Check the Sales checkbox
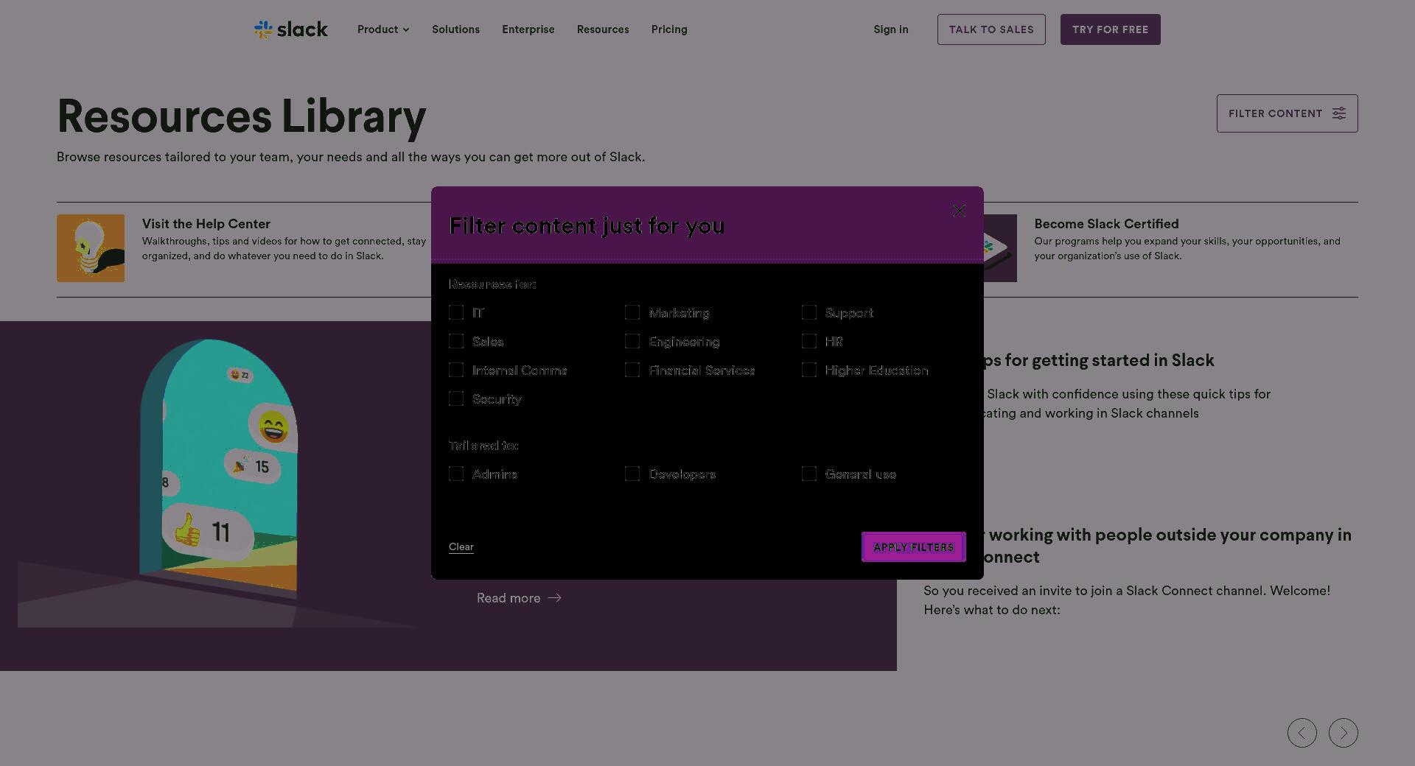Viewport: 1415px width, 766px height. 456,341
